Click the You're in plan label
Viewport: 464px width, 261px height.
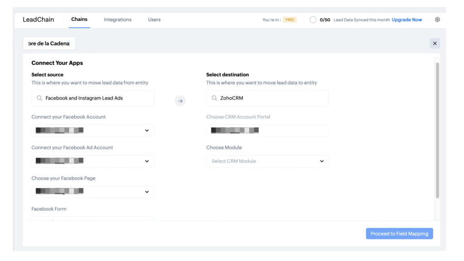(272, 20)
